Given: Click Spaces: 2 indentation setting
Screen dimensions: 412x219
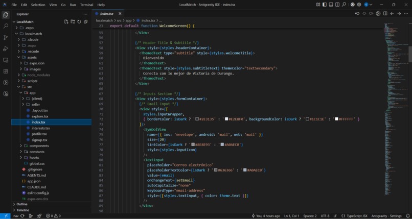Looking at the screenshot, I should click(x=310, y=216).
